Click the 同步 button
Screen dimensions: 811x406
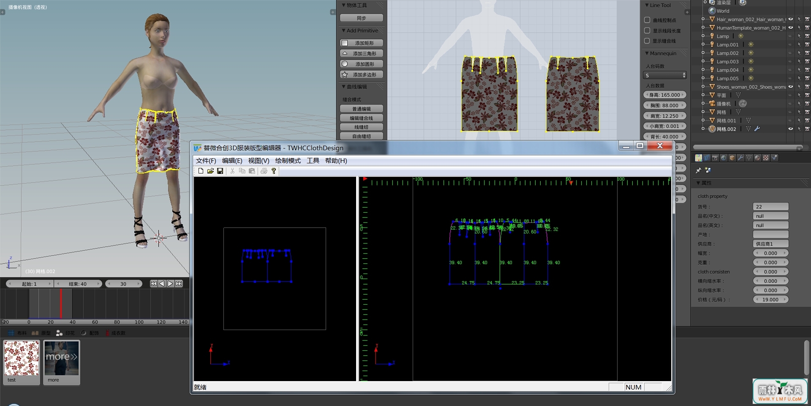click(x=362, y=18)
